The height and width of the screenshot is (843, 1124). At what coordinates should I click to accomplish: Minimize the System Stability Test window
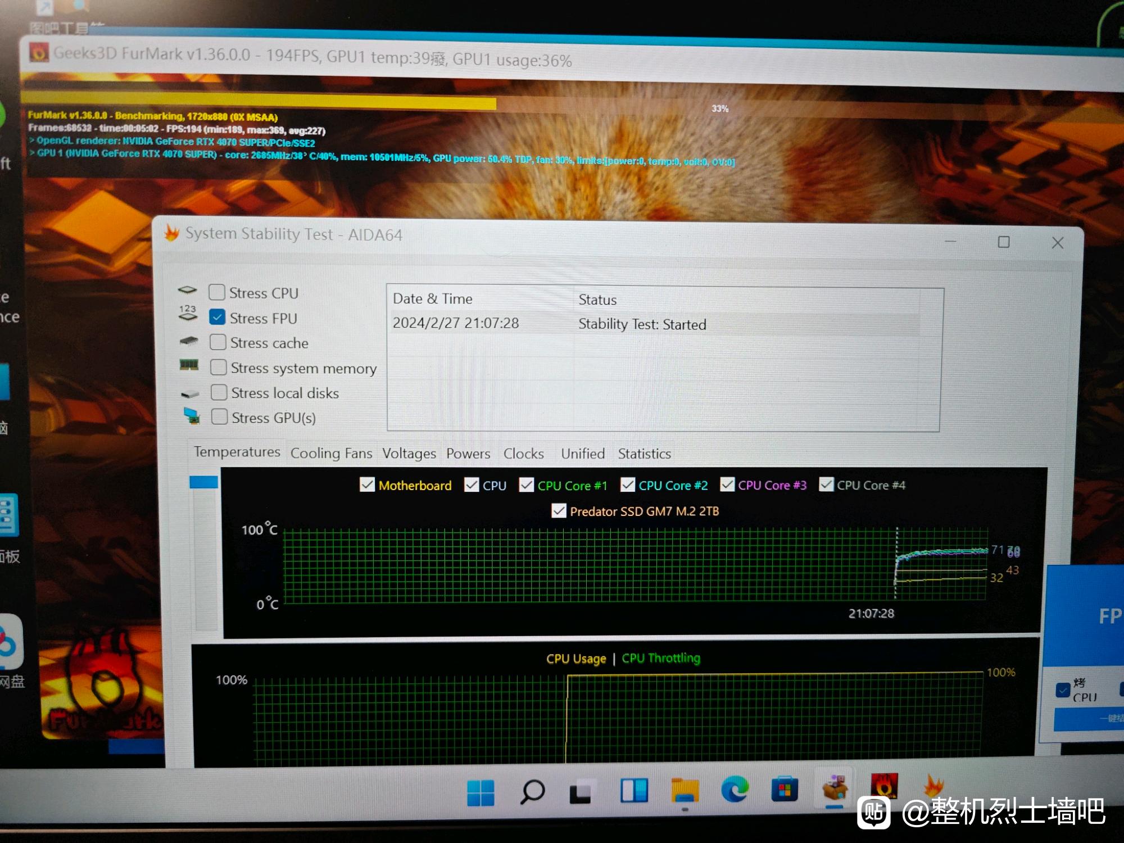click(950, 242)
